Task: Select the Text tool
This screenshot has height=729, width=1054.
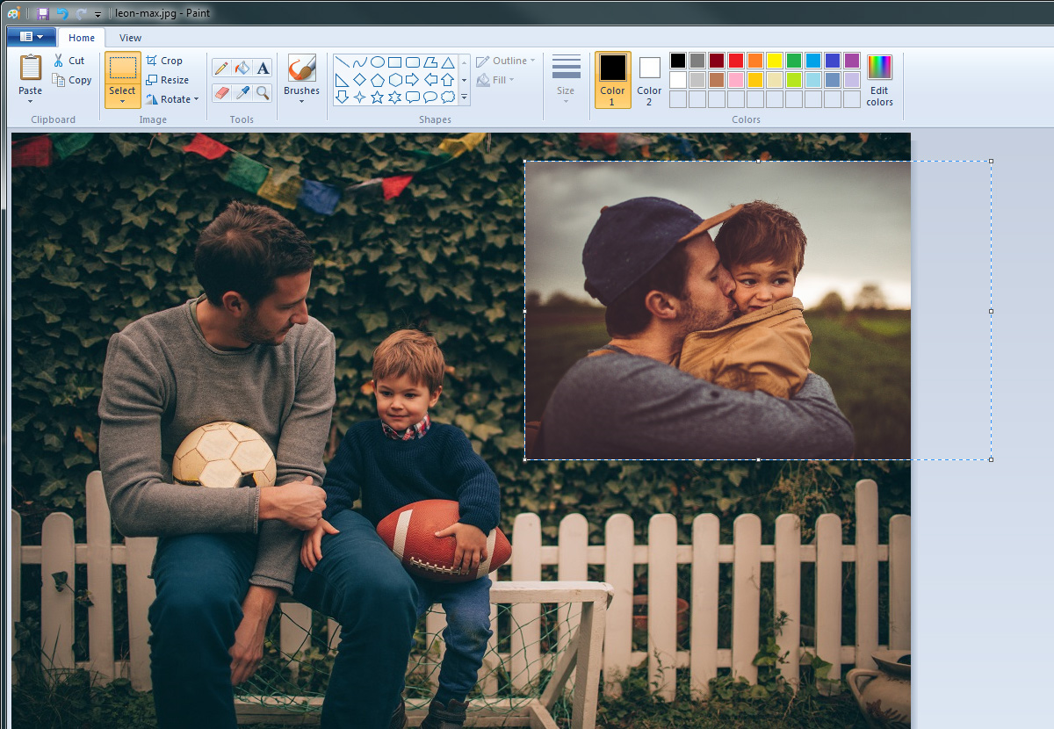Action: tap(263, 69)
